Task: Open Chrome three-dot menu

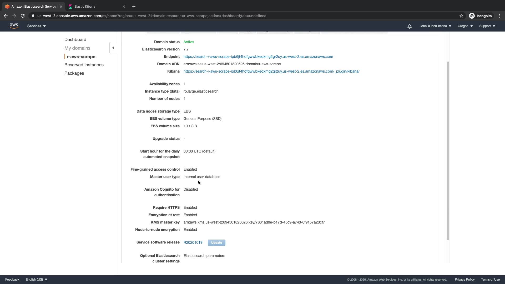Action: (x=499, y=16)
